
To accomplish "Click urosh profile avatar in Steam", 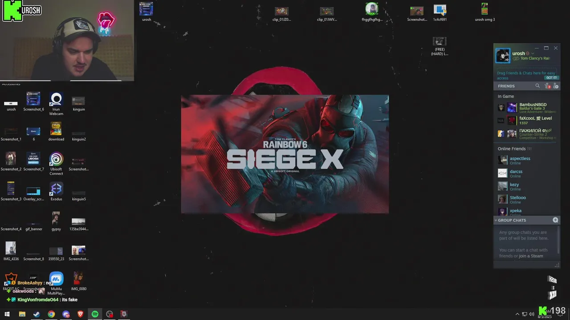I will click(x=503, y=56).
